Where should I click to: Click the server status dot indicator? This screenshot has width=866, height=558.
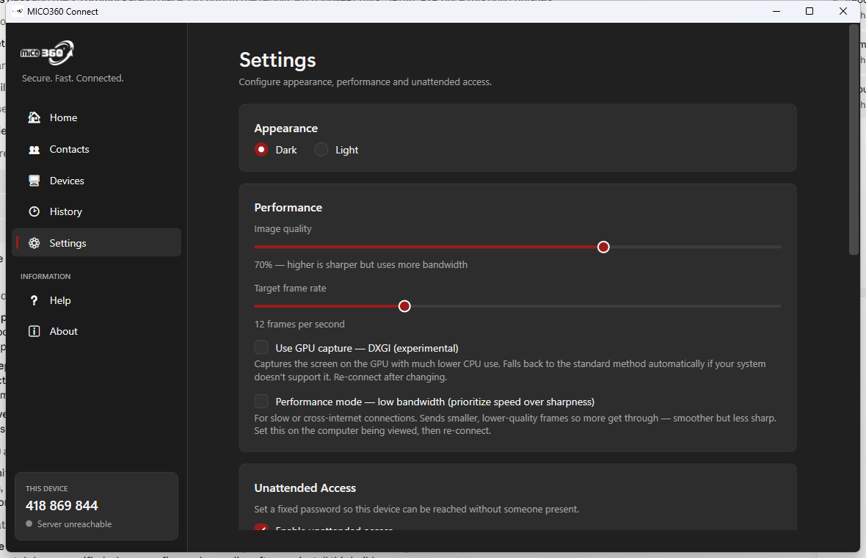[x=29, y=523]
